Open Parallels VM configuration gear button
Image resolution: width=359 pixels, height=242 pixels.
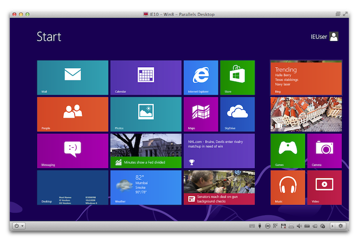341,226
